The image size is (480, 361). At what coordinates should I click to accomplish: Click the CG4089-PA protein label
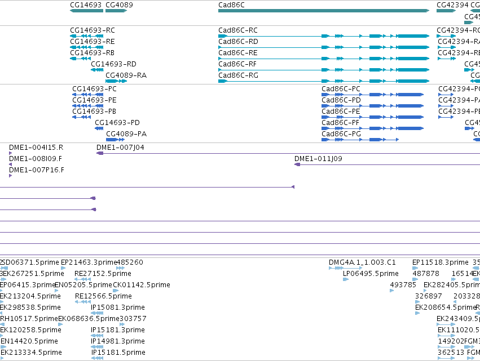126,134
